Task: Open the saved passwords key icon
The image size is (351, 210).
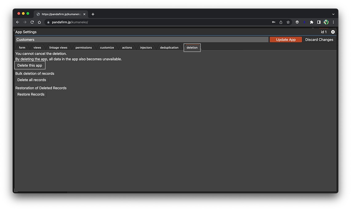Action: (x=273, y=22)
